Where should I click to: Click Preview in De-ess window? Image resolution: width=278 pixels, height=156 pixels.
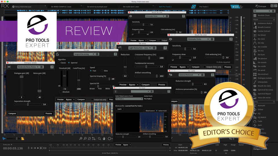[x=60, y=100]
